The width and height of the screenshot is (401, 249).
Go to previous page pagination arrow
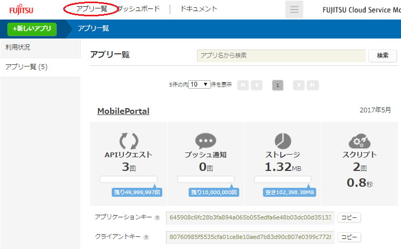click(x=257, y=85)
